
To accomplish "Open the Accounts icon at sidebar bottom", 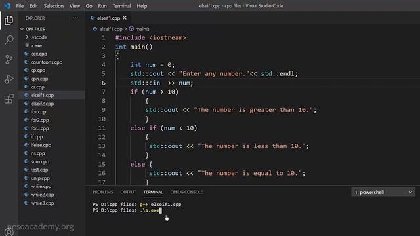I will click(9, 231).
